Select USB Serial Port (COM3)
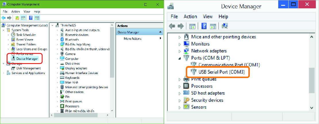The width and height of the screenshot is (319, 124). 221,72
